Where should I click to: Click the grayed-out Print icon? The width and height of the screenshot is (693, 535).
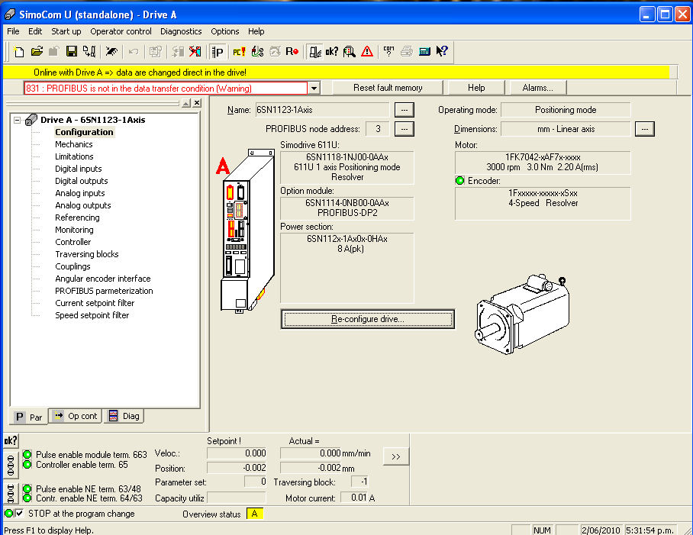click(x=406, y=52)
